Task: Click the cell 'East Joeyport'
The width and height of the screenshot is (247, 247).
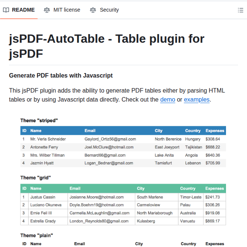Action: click(167, 147)
